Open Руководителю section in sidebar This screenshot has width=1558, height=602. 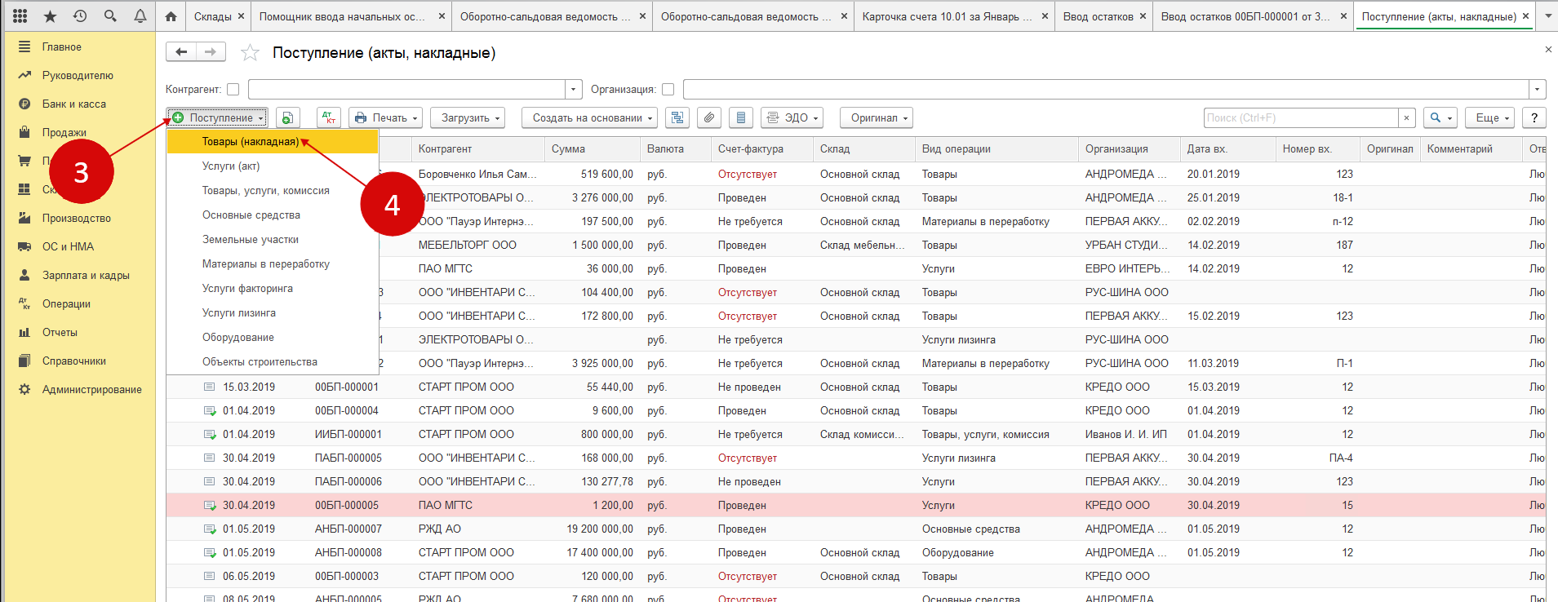78,76
